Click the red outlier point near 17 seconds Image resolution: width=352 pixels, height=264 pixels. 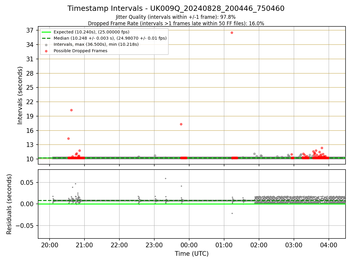tap(181, 124)
